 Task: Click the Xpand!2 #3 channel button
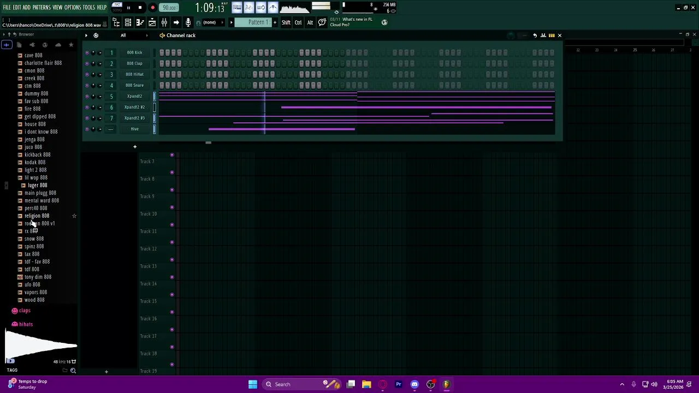point(134,118)
